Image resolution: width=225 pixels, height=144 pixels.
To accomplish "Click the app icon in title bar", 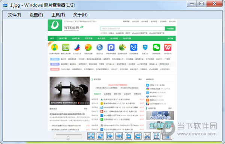I will [x=6, y=6].
